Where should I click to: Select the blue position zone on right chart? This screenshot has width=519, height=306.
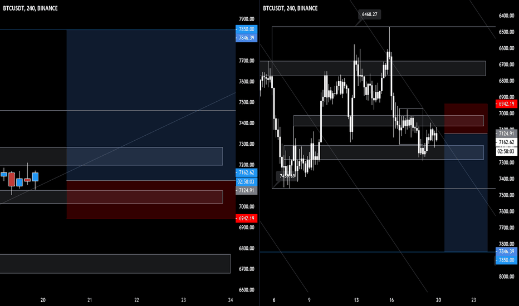click(466, 193)
